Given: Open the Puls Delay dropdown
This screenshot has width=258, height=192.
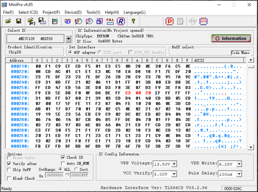Looking at the screenshot, I should [239, 174].
